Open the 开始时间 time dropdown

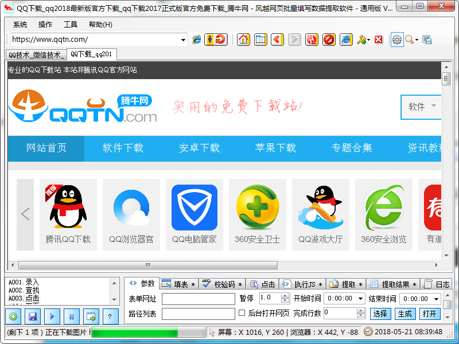tap(360, 299)
